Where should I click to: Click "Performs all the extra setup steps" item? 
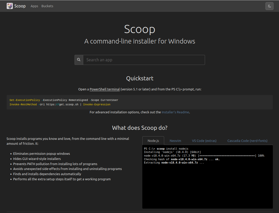(62, 179)
